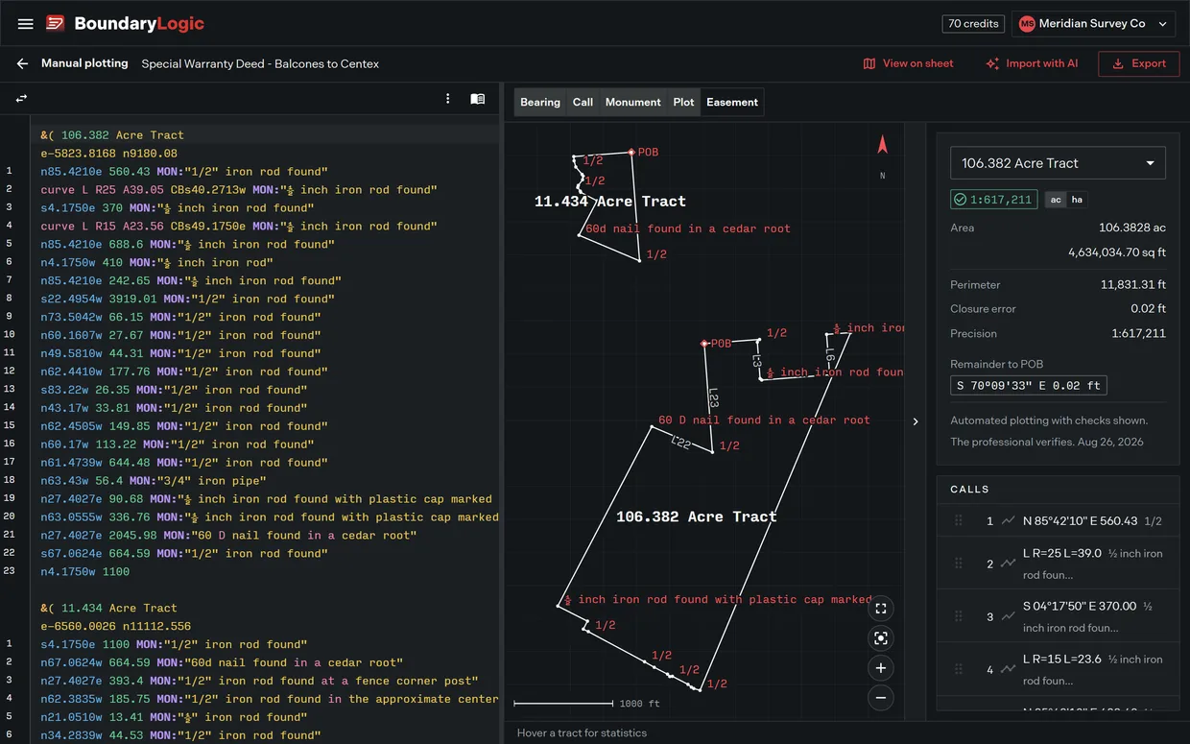Screen dimensions: 1190x744
Task: Click editor header '&( 11.434 Acre Tract'
Action: [108, 608]
